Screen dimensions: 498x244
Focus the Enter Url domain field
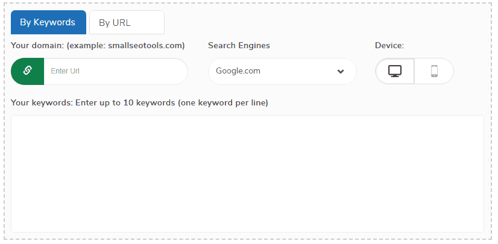(116, 71)
